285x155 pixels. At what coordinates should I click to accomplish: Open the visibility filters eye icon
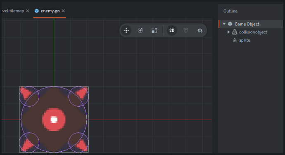point(200,31)
